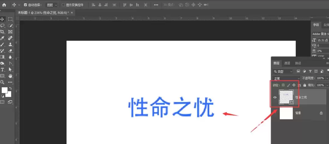Select the Horizontal Type tool
Screen dimensions: 329x144
pyautogui.click(x=2, y=69)
